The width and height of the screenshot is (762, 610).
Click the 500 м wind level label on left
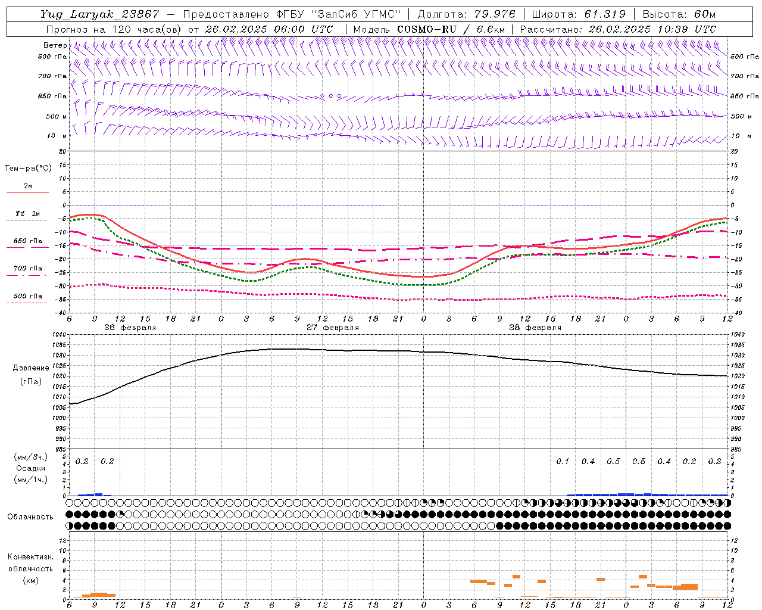point(57,116)
